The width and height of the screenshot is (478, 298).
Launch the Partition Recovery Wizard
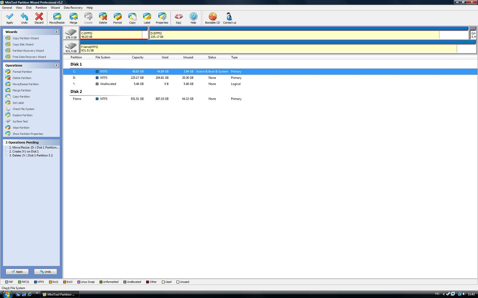[28, 51]
